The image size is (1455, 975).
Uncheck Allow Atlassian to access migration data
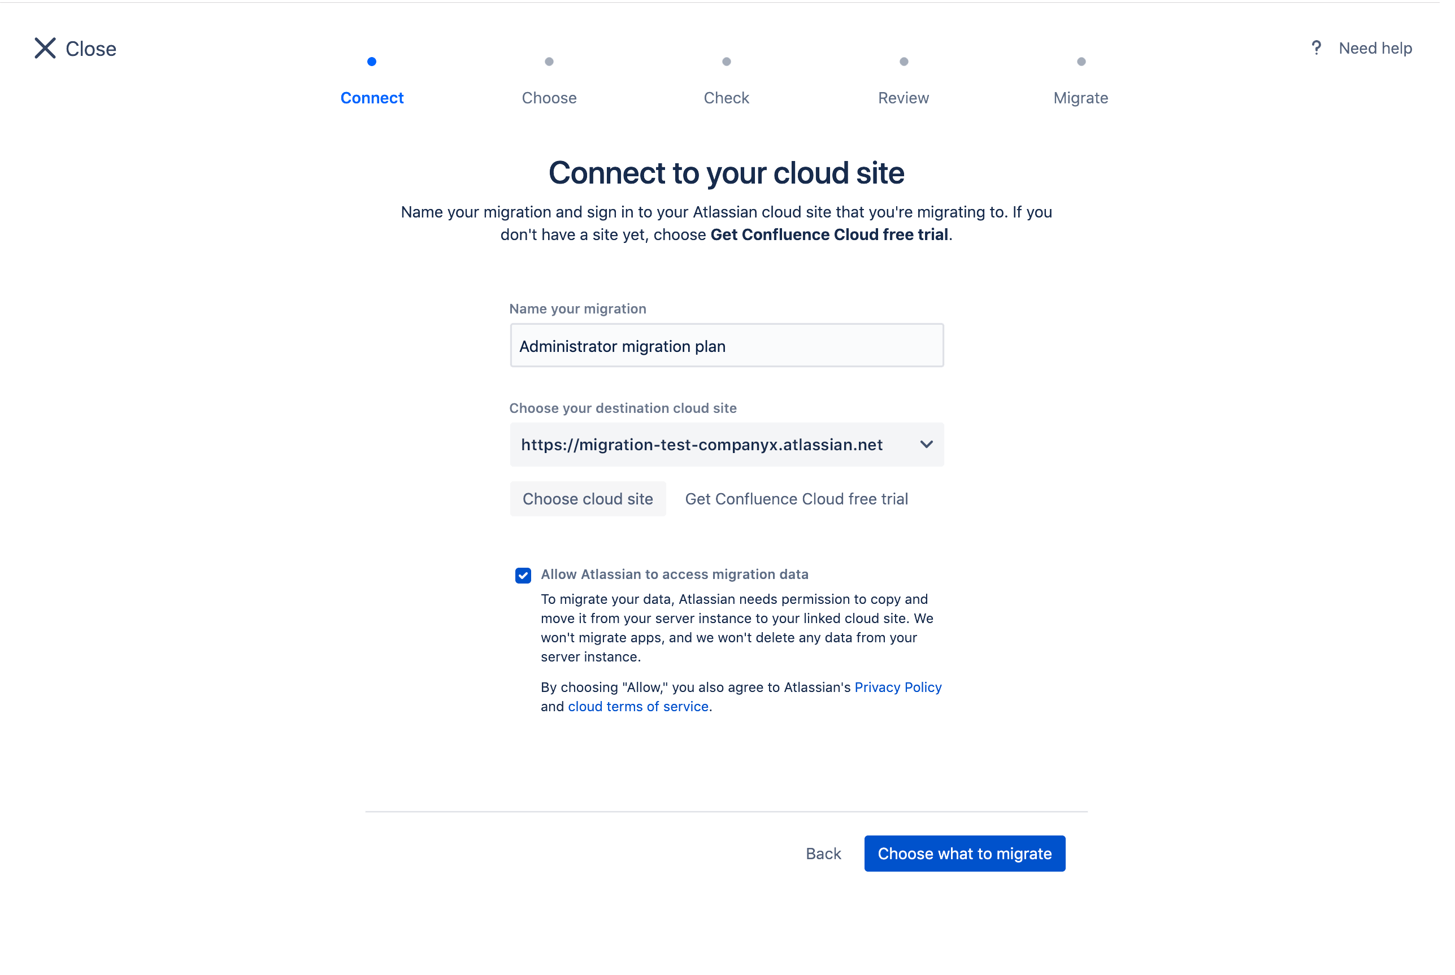pyautogui.click(x=523, y=575)
